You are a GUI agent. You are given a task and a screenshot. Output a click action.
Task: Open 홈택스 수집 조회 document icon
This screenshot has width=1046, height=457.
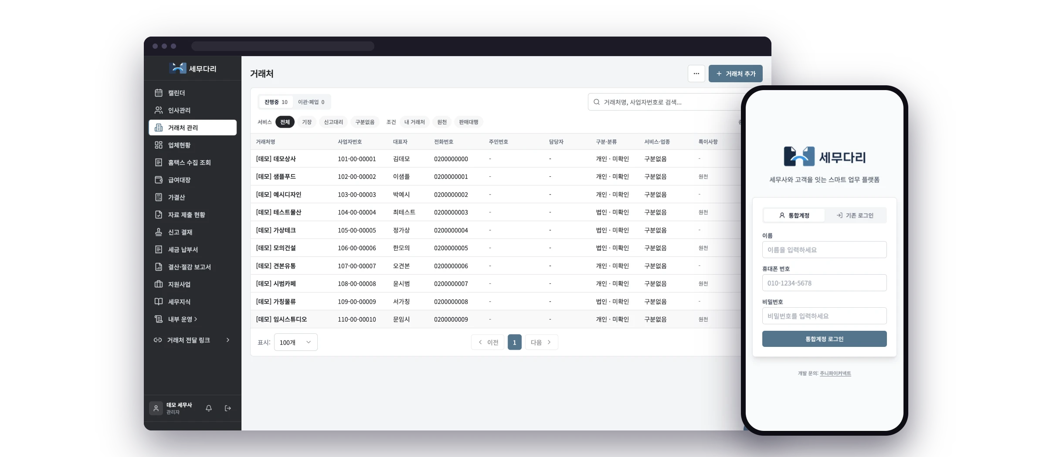(159, 162)
